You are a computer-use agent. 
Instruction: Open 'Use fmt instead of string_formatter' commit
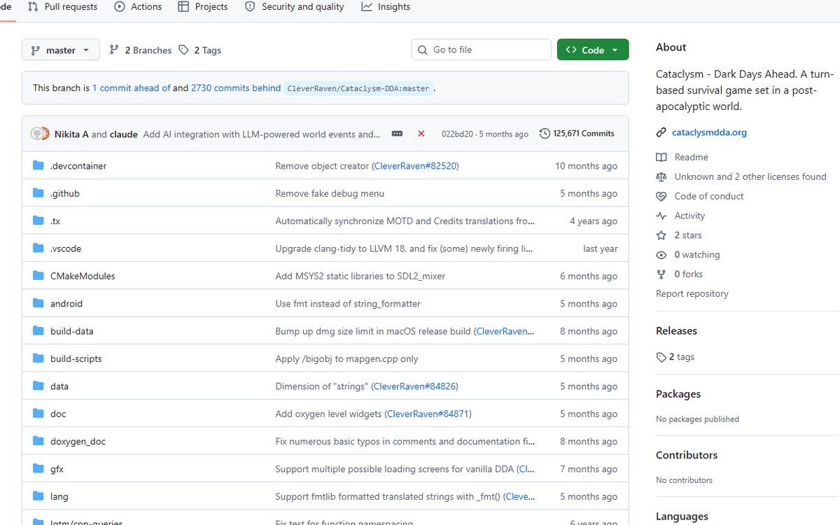point(348,304)
